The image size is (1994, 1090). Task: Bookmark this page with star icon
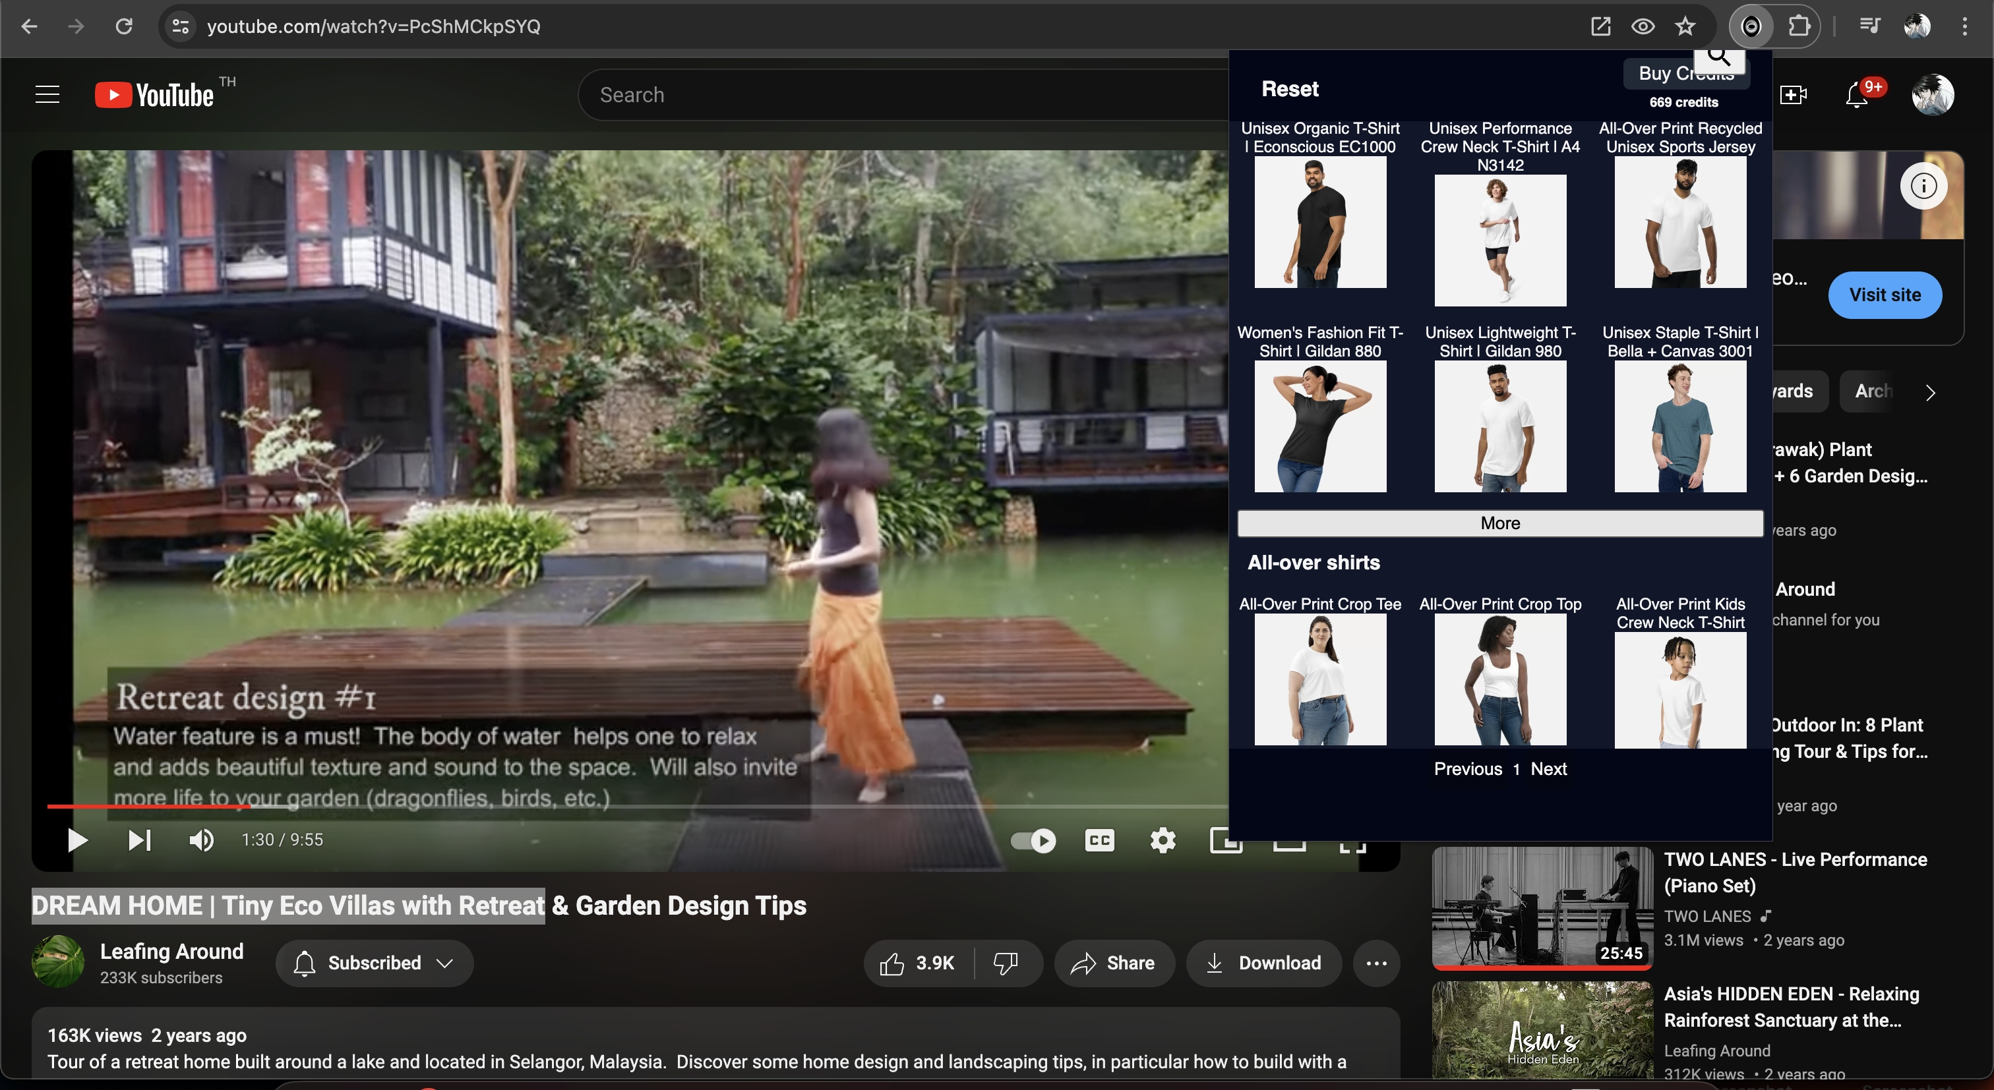click(x=1685, y=26)
